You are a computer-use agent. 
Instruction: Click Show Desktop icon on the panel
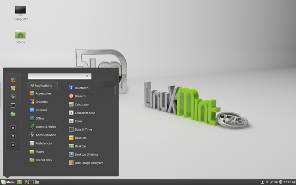pos(19,182)
